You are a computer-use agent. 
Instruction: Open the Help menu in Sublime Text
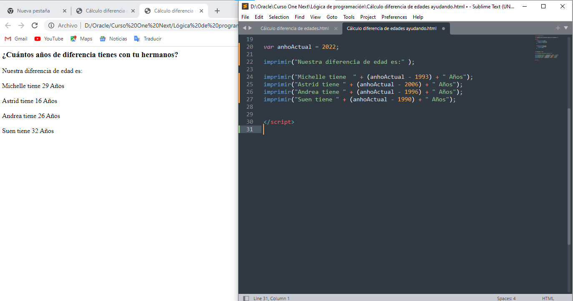click(418, 17)
